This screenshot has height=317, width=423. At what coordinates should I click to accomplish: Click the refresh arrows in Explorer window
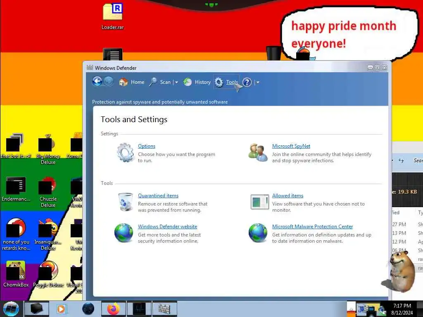click(401, 161)
